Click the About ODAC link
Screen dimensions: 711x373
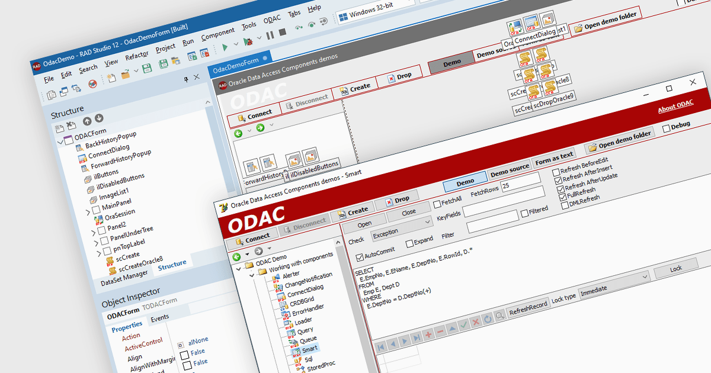coord(675,107)
